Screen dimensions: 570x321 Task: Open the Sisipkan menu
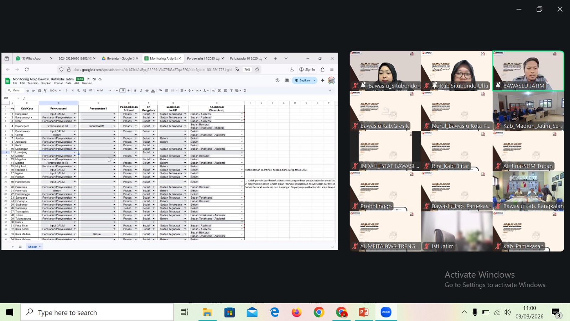[x=46, y=83]
